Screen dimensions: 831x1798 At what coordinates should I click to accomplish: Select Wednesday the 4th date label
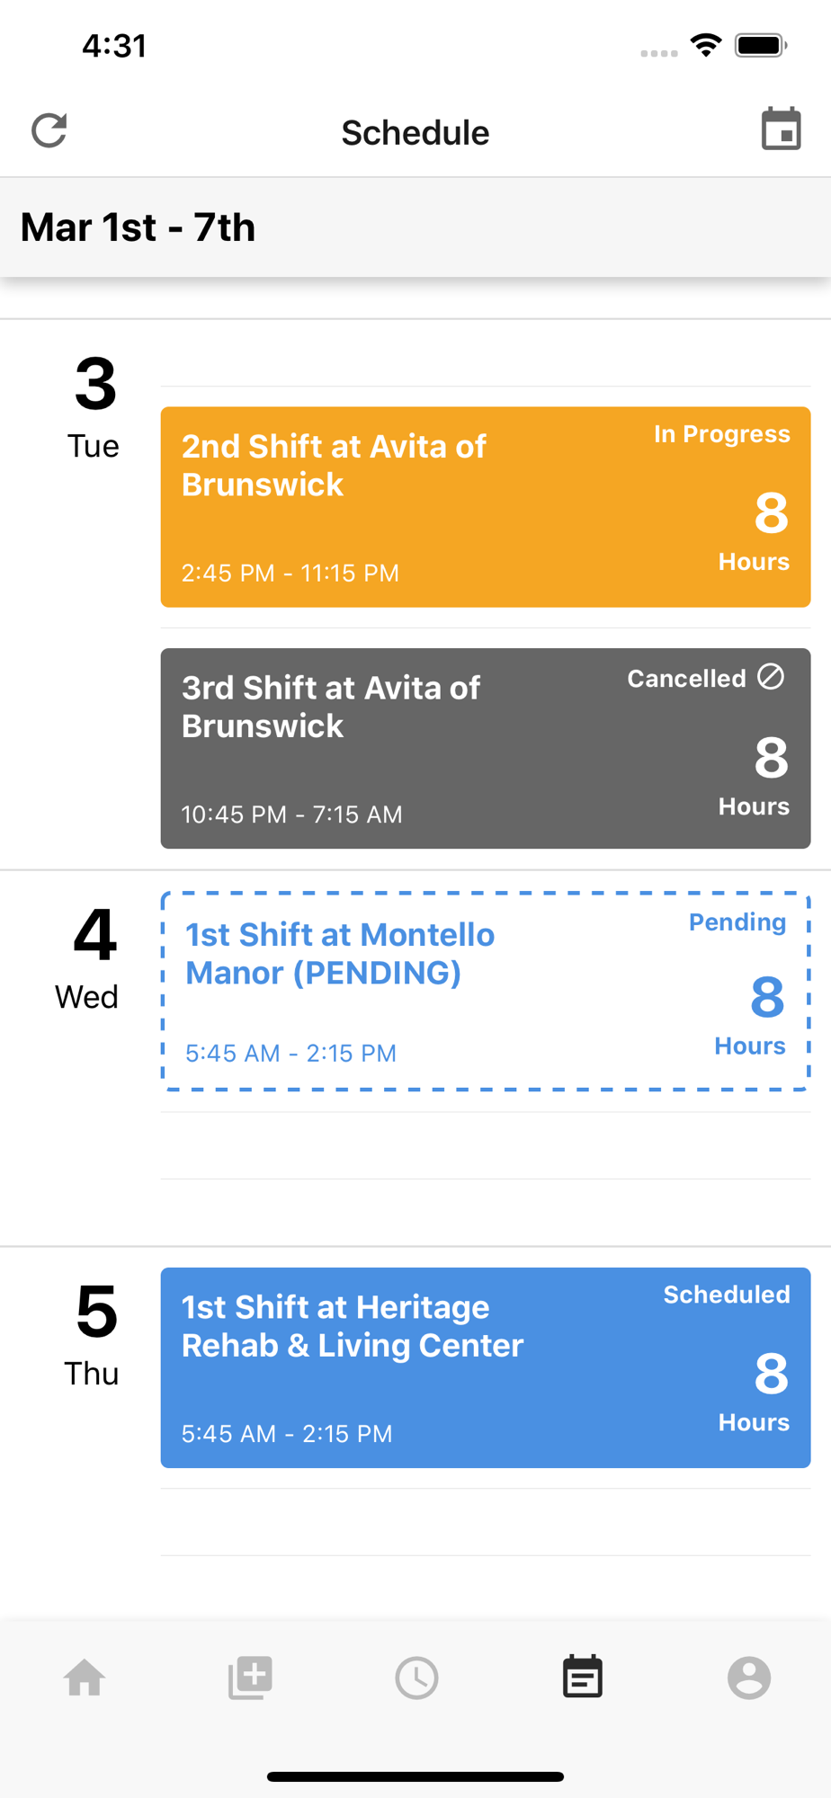point(90,959)
